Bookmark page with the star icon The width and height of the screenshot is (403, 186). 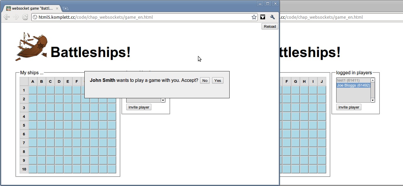[x=254, y=17]
